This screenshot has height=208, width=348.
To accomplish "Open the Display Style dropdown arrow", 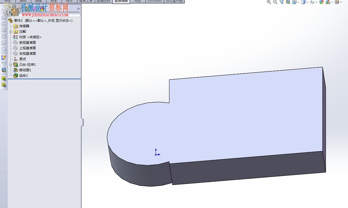I will [307, 2].
